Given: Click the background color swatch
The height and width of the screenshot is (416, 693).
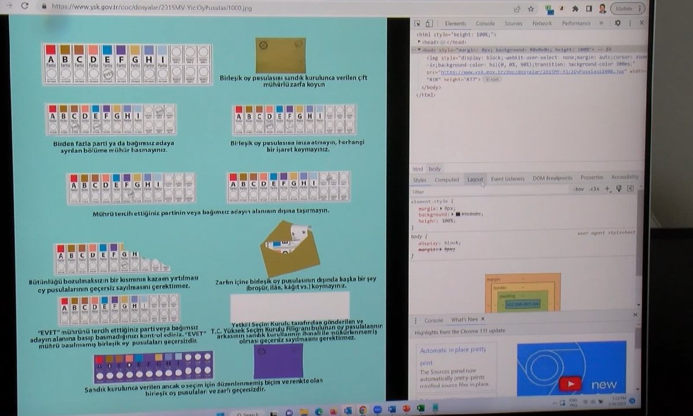Looking at the screenshot, I should [458, 214].
